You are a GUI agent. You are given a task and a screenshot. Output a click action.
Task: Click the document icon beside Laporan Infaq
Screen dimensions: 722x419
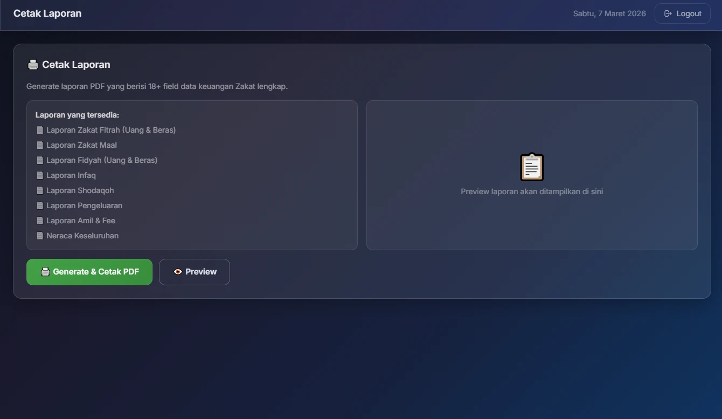pyautogui.click(x=40, y=175)
